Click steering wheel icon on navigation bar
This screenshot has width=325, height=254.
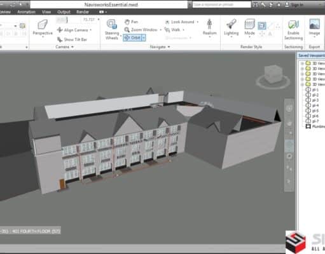(x=289, y=109)
